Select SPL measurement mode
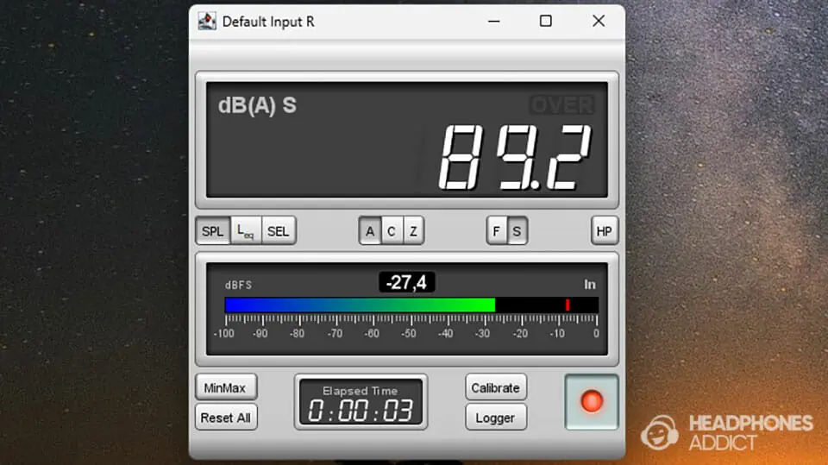 [x=213, y=231]
